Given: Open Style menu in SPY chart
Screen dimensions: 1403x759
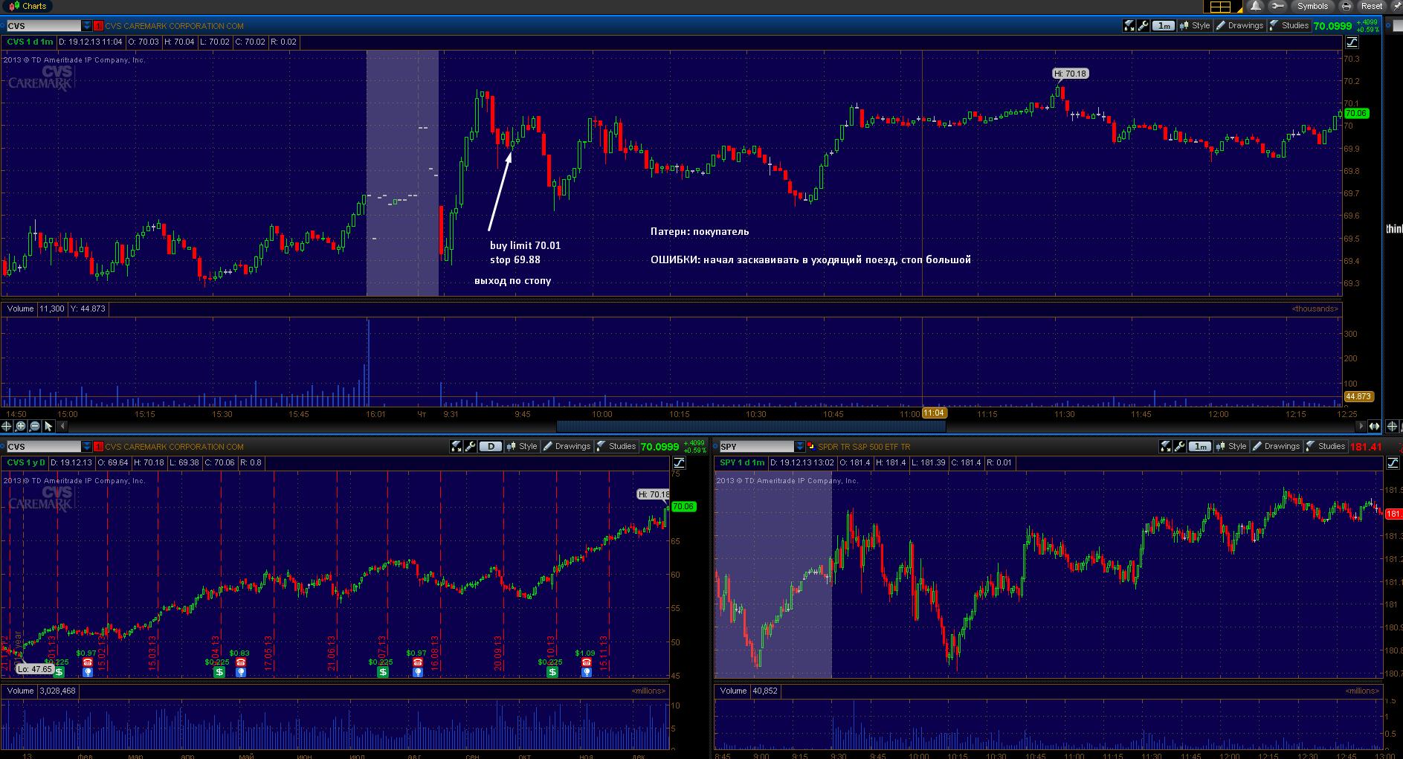Looking at the screenshot, I should (x=1231, y=447).
